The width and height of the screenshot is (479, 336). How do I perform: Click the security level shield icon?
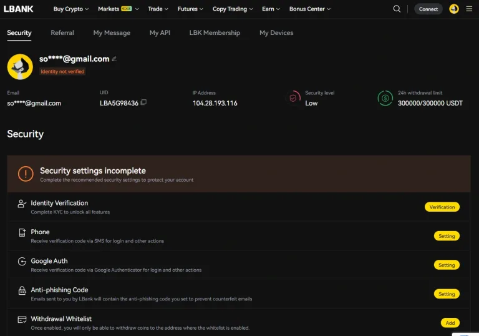(x=293, y=98)
